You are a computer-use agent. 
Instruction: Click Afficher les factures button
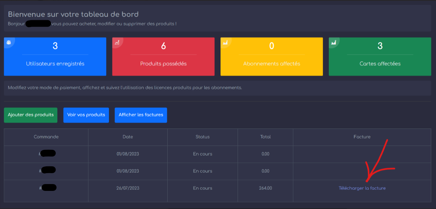141,115
